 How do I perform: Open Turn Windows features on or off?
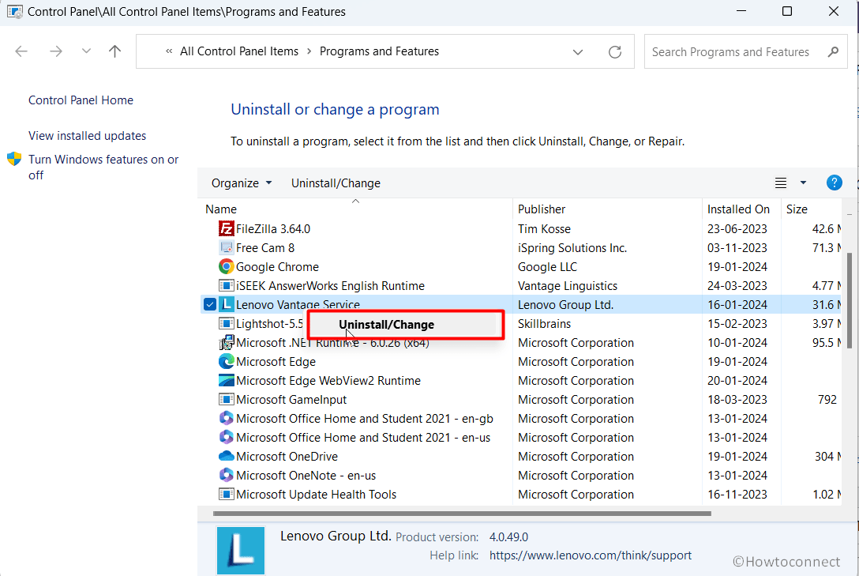pyautogui.click(x=103, y=168)
